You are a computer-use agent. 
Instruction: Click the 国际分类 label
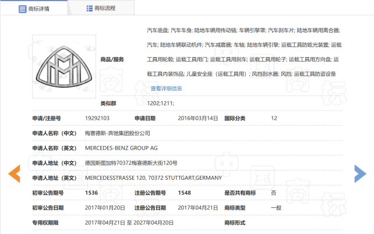point(235,118)
